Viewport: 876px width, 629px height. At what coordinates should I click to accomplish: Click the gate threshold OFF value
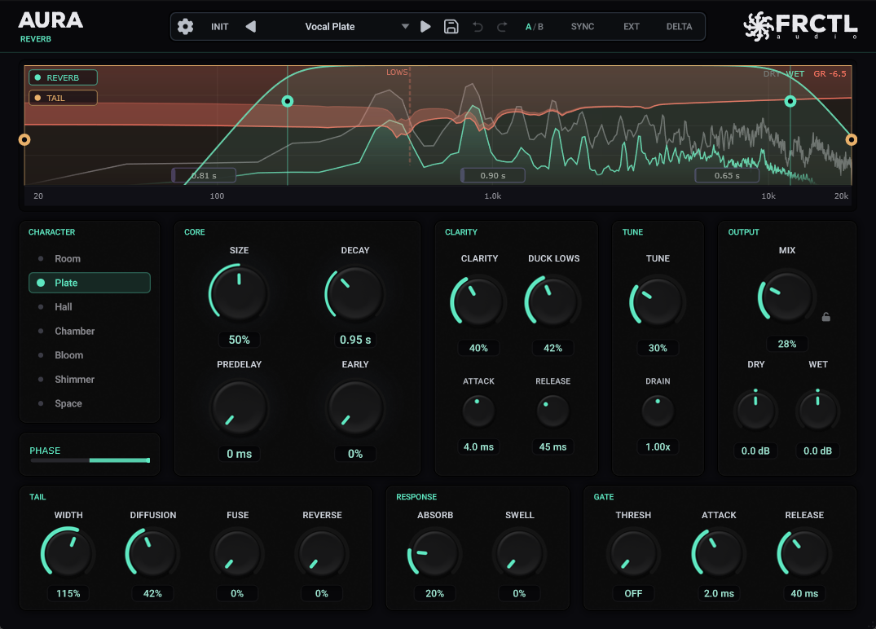(633, 593)
